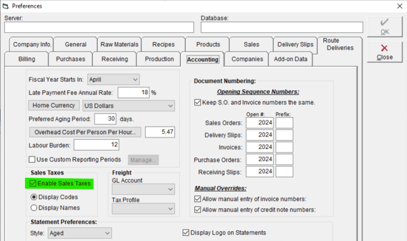The image size is (407, 241).
Task: Click Sales Orders Open # field
Action: [260, 123]
